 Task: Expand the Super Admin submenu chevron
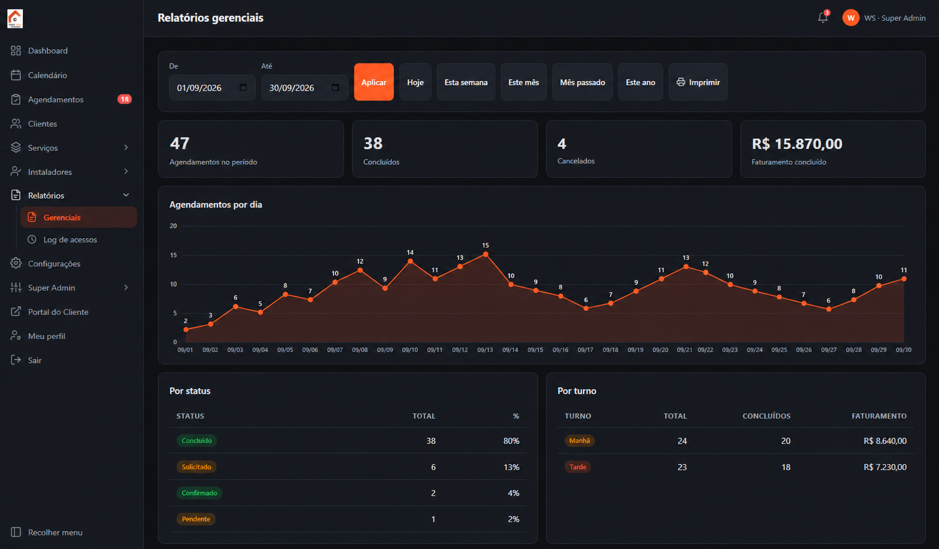126,287
